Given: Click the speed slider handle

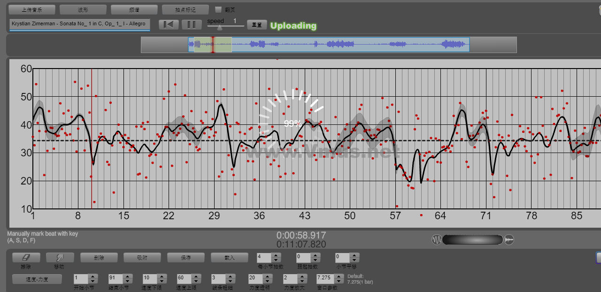Looking at the screenshot, I should click(x=219, y=28).
